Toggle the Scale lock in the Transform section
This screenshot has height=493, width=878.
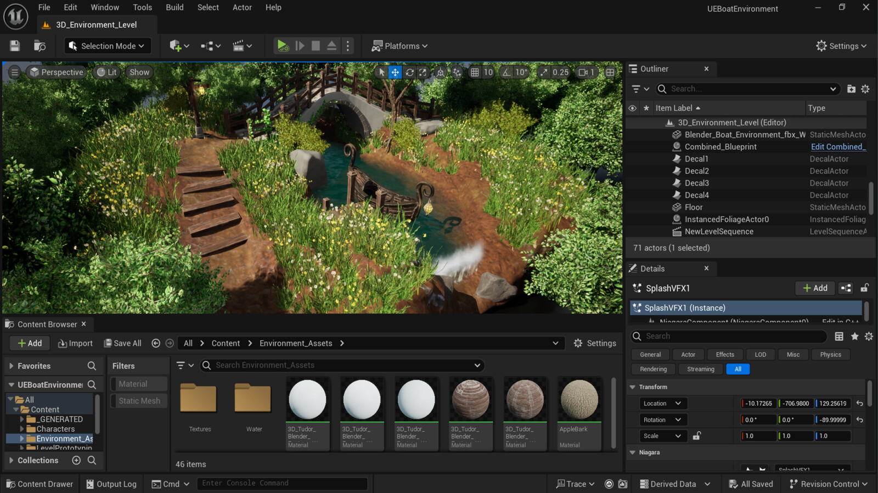pos(697,435)
